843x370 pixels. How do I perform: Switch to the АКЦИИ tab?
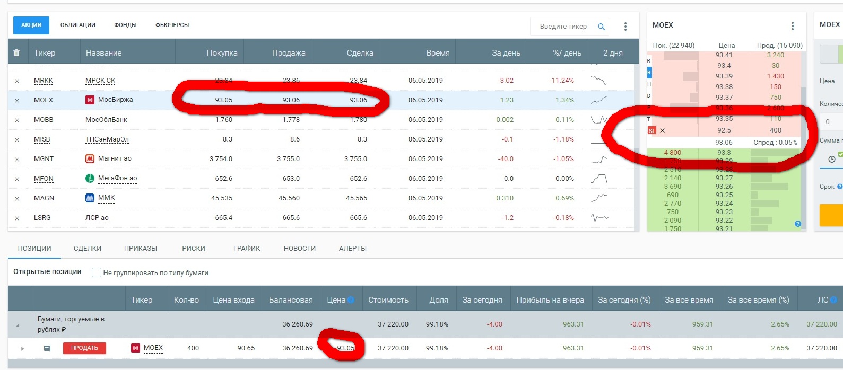pyautogui.click(x=31, y=25)
